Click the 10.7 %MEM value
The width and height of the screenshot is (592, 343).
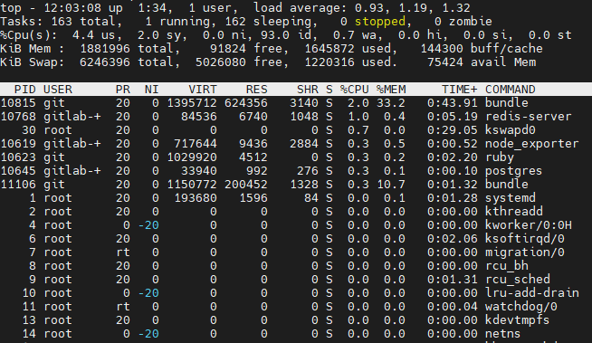(x=391, y=185)
